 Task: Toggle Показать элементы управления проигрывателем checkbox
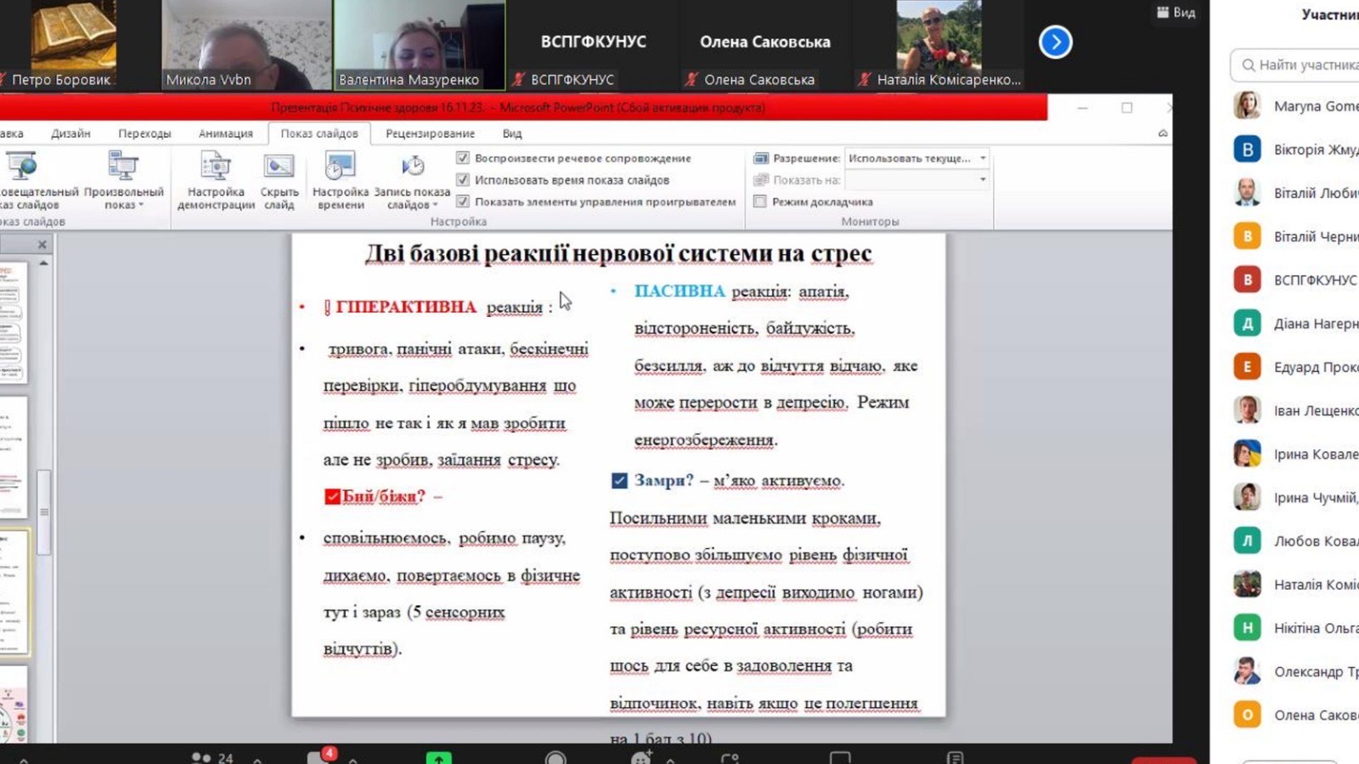tap(463, 201)
